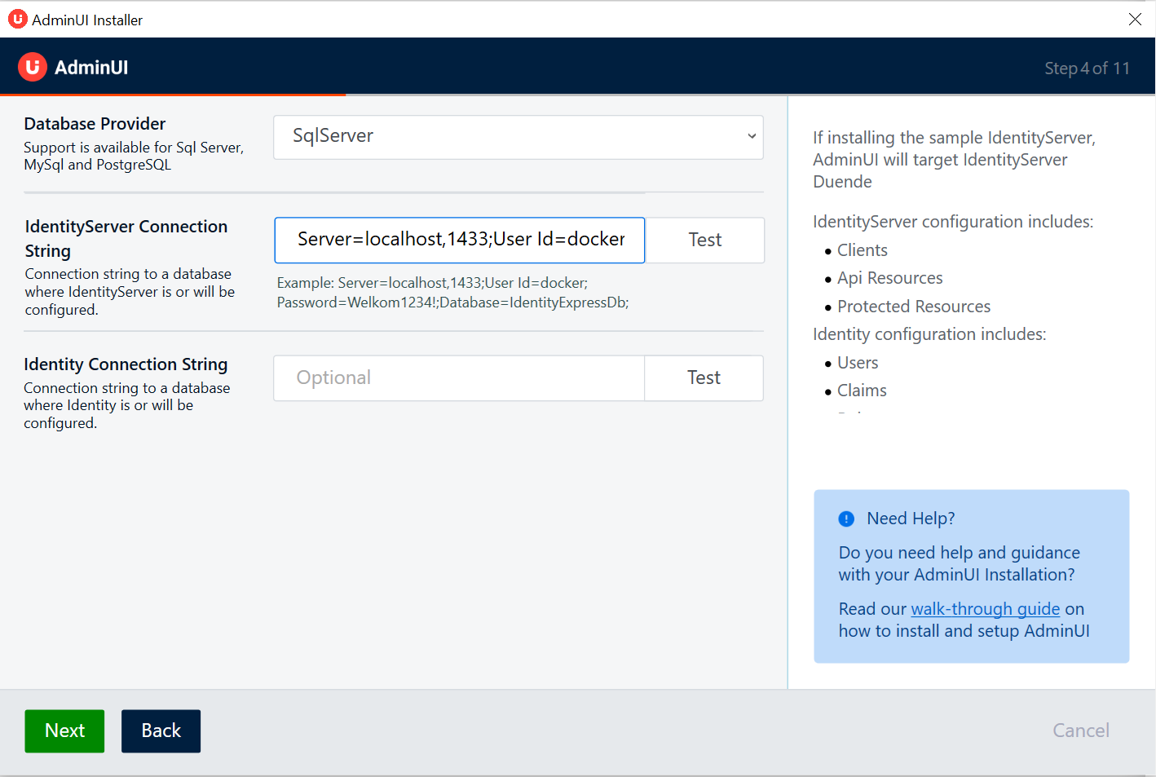The image size is (1156, 777).
Task: Open the SqlServer database provider dropdown
Action: pos(518,136)
